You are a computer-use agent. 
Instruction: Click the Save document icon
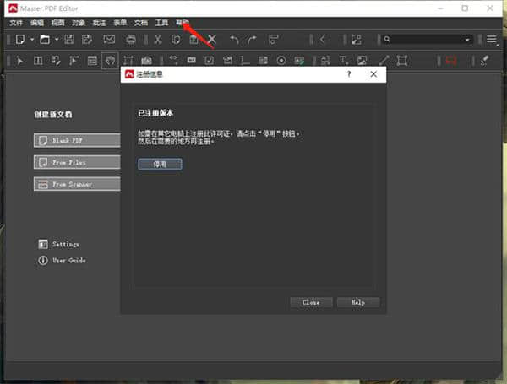[68, 40]
